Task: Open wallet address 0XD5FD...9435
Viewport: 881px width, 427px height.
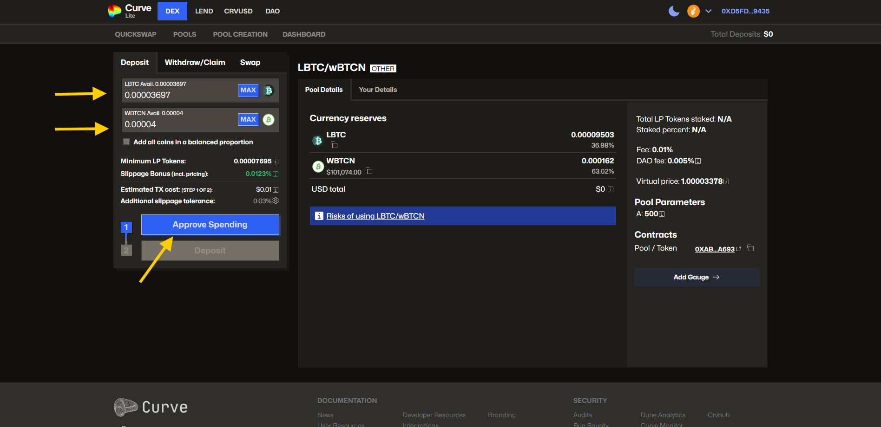Action: pyautogui.click(x=745, y=11)
